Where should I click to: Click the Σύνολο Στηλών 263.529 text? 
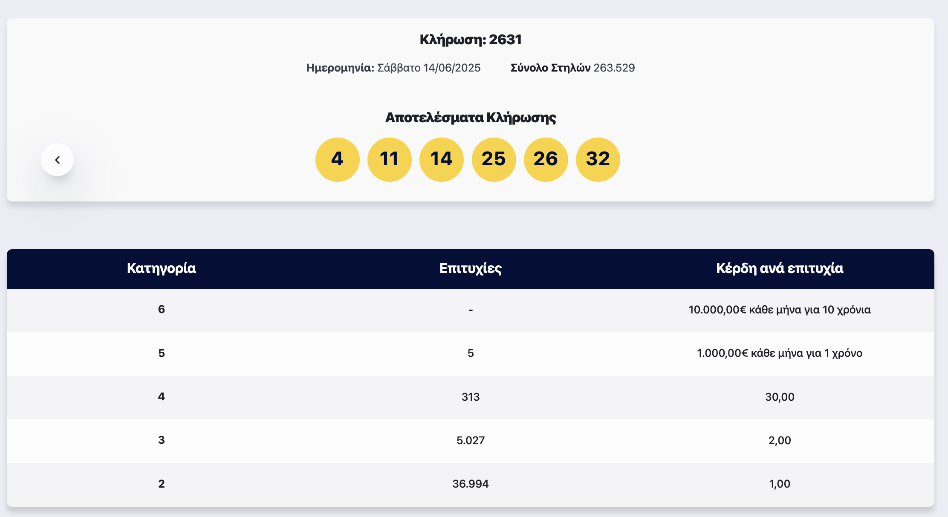[572, 68]
